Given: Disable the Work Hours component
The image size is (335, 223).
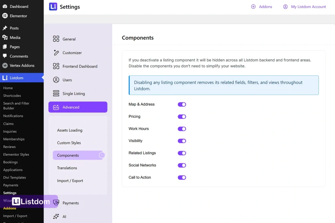Looking at the screenshot, I should pyautogui.click(x=182, y=129).
